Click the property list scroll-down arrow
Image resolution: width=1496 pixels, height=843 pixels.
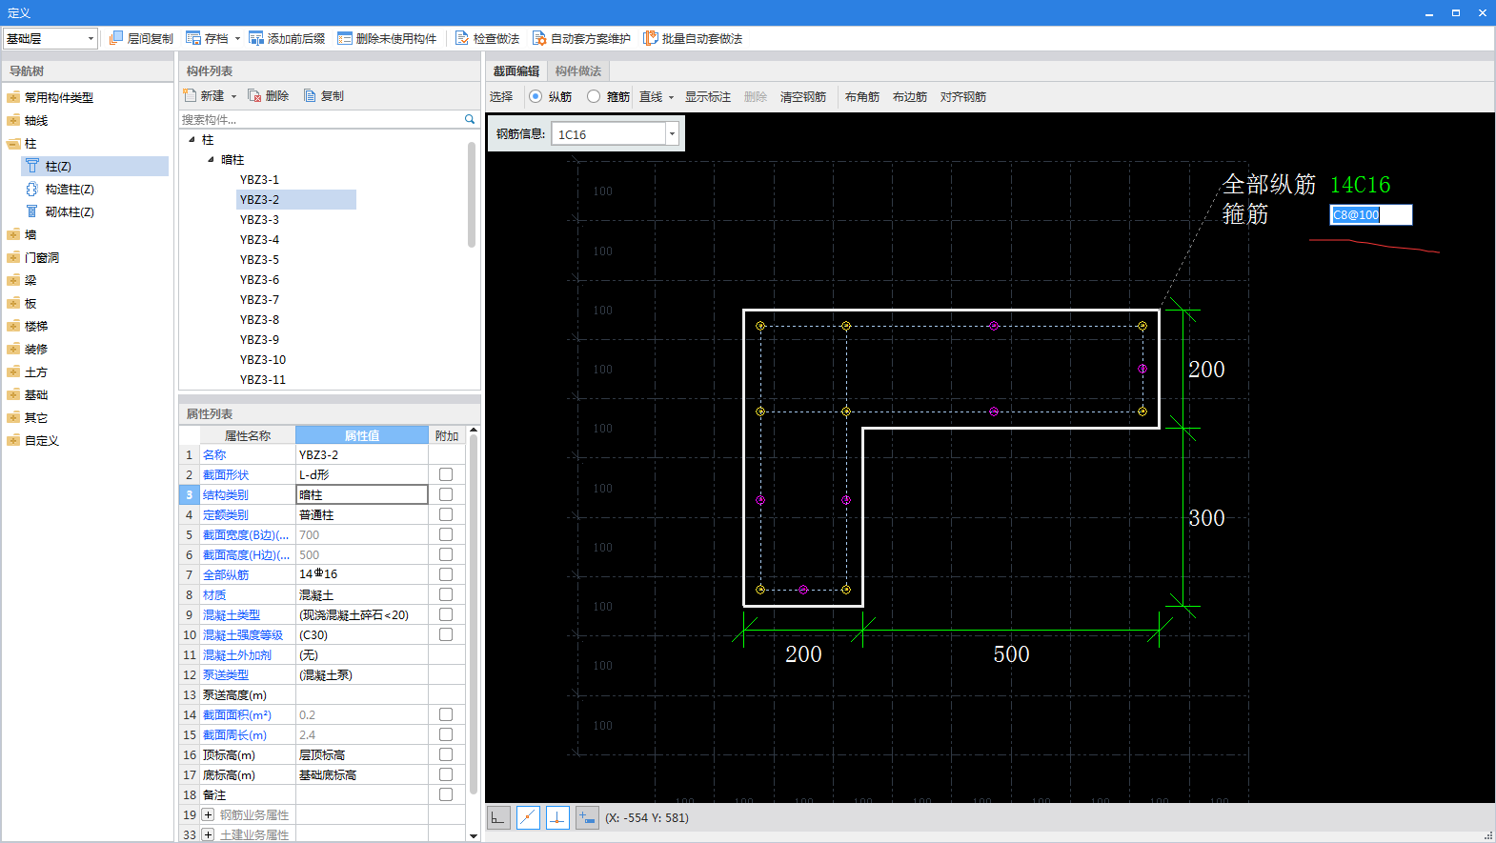tap(474, 835)
